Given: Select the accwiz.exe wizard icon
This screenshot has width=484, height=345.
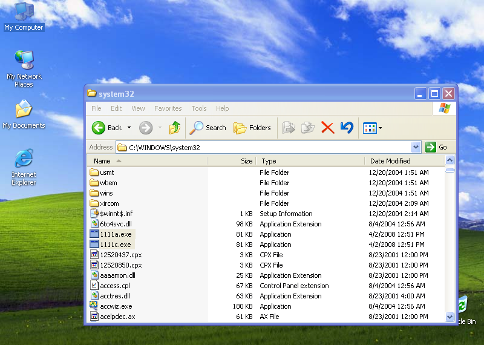Looking at the screenshot, I should pos(94,306).
